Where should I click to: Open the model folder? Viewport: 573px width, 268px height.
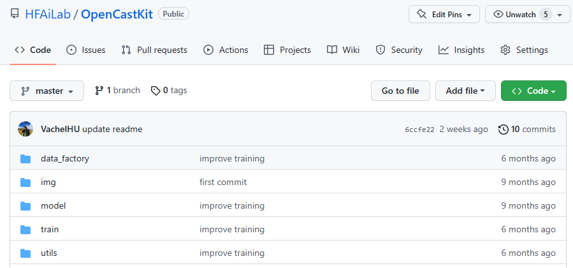click(54, 205)
